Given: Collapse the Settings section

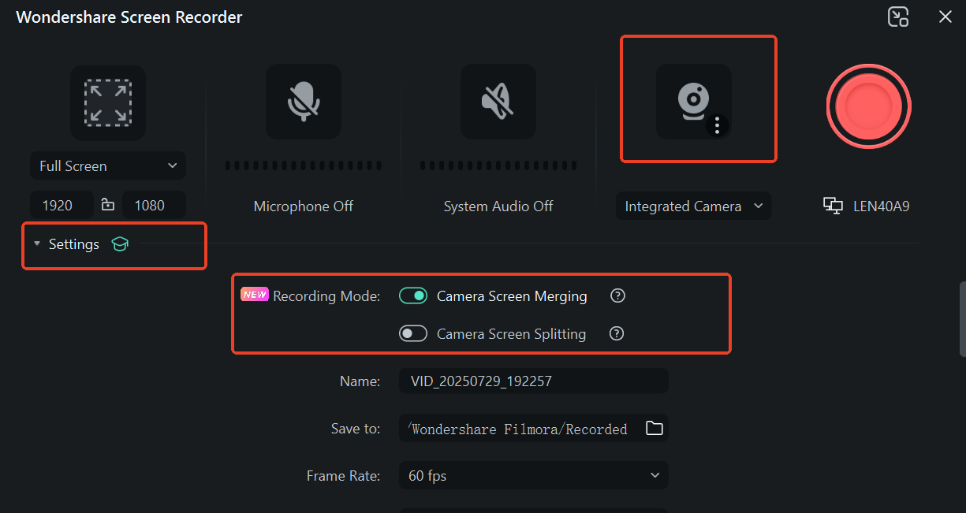Looking at the screenshot, I should point(37,244).
